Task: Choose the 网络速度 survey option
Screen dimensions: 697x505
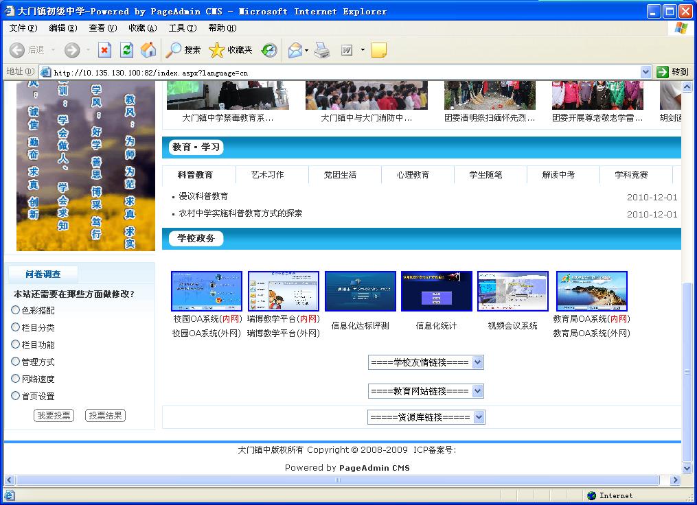Action: coord(16,379)
